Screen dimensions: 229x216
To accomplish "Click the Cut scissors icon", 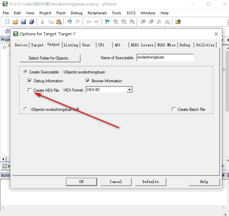I will [x=42, y=22].
